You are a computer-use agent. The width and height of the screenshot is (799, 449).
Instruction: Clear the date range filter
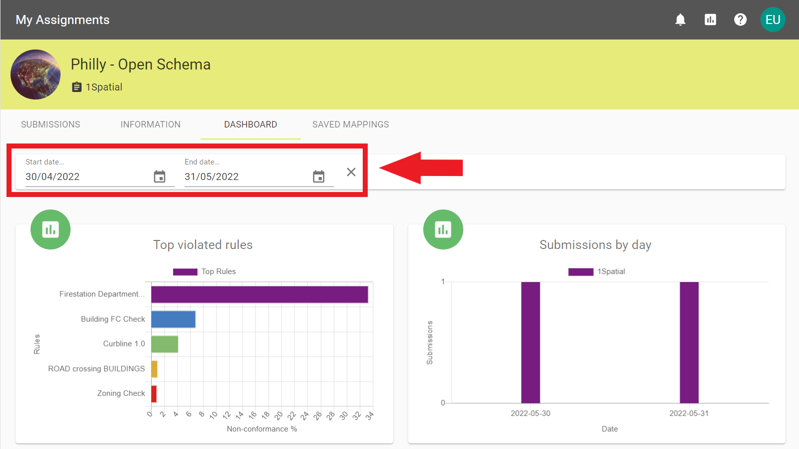(x=351, y=172)
